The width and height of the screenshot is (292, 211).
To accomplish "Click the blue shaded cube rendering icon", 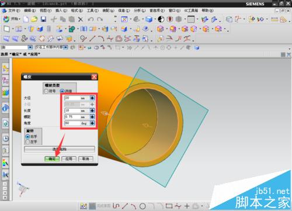I will click(x=149, y=19).
